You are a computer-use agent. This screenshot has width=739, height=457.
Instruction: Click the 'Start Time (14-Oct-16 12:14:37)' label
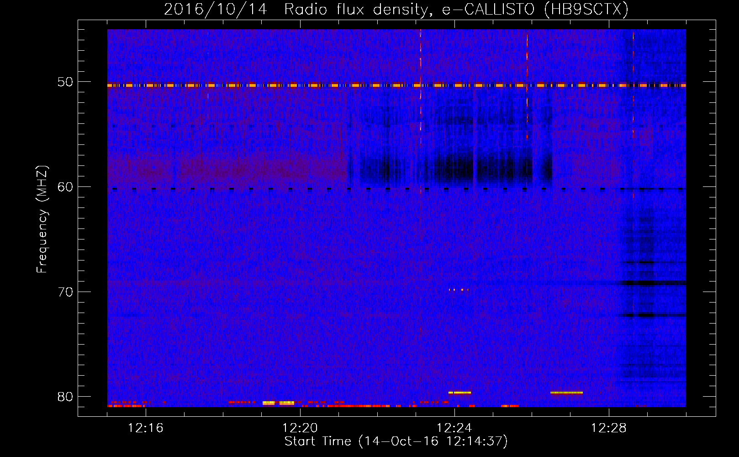[396, 441]
